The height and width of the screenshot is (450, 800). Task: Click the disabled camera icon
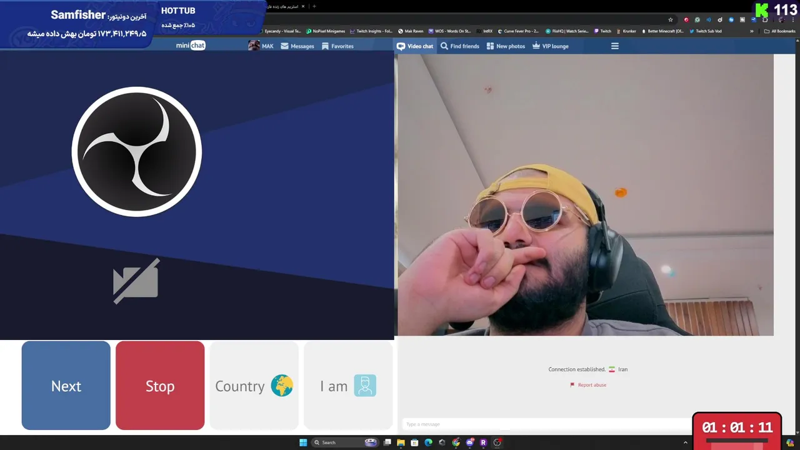(x=136, y=281)
